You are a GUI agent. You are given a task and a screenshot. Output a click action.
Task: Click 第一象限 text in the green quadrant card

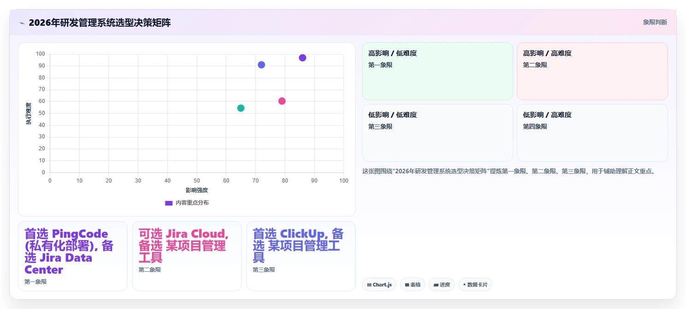(x=380, y=65)
